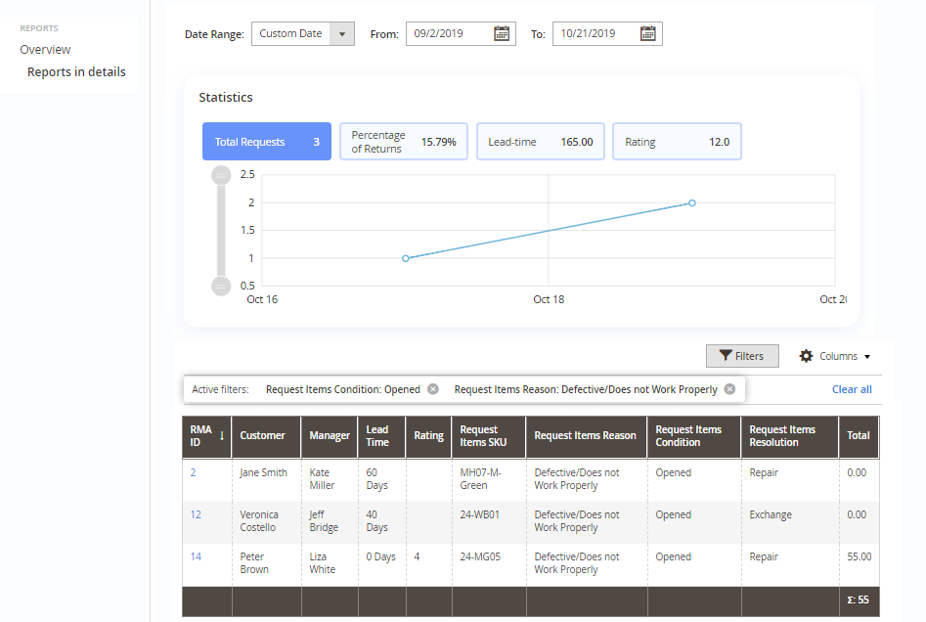This screenshot has height=622, width=926.
Task: Open the Date Range dropdown
Action: coord(303,32)
